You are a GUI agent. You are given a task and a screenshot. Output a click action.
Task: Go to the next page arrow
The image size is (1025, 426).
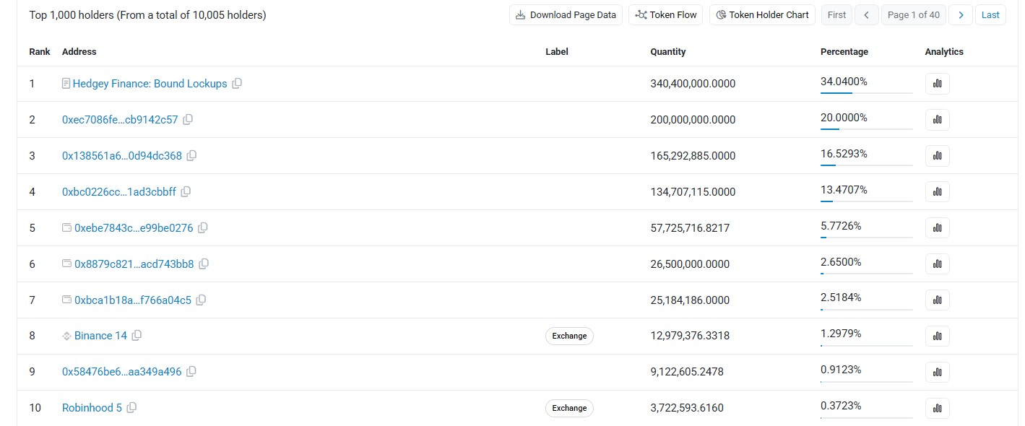click(960, 14)
